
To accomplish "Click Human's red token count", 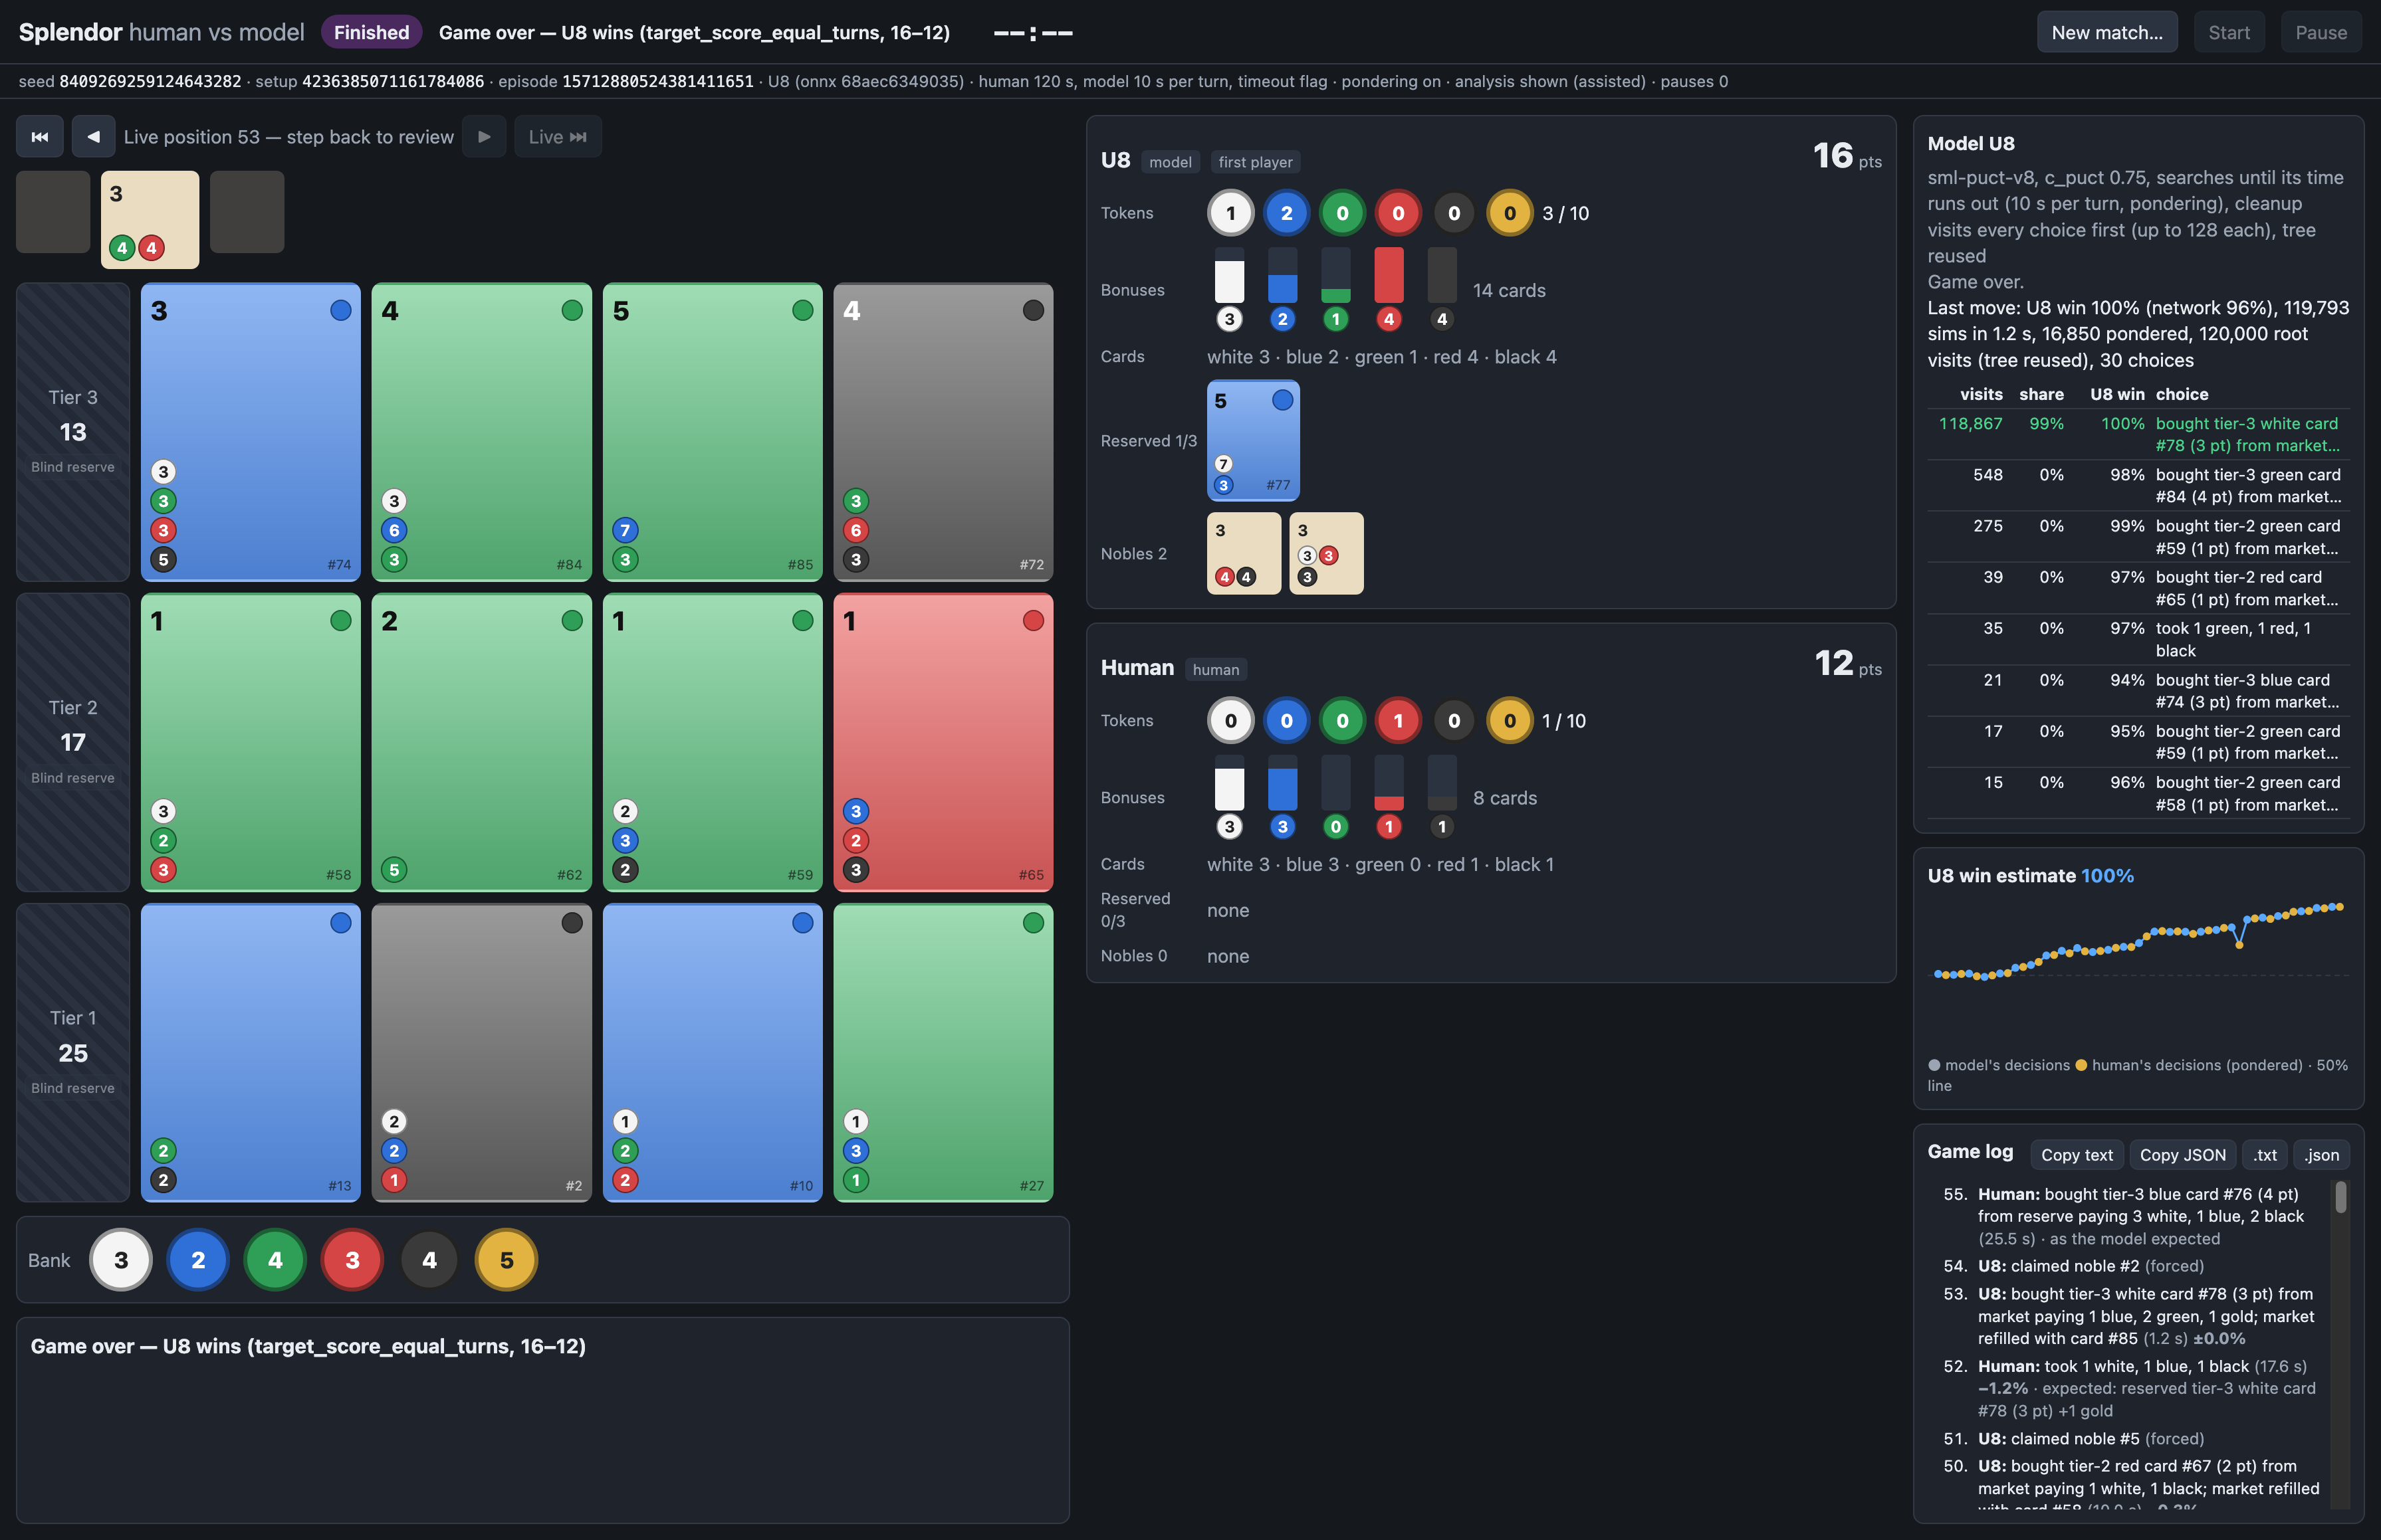I will tap(1398, 721).
